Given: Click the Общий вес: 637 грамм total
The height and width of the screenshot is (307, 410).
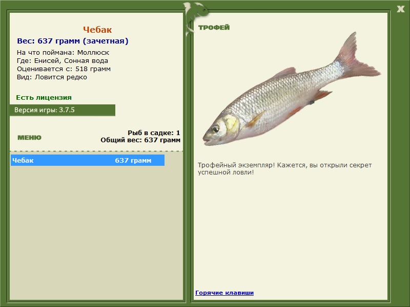Looking at the screenshot, I should pos(140,140).
